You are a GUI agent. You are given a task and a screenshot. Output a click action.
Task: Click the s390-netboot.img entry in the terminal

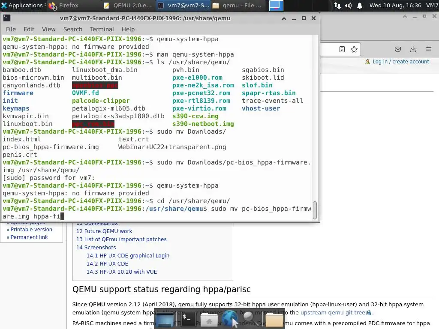pos(203,124)
